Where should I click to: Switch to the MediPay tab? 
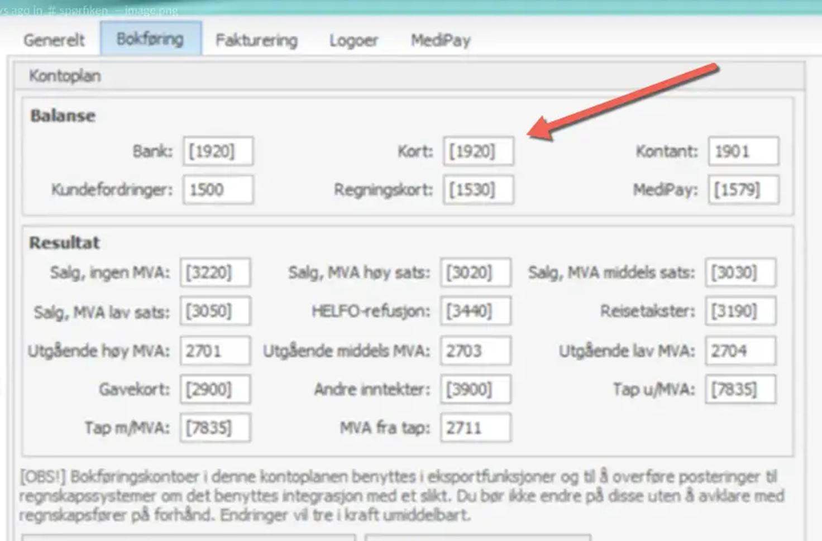coord(441,40)
